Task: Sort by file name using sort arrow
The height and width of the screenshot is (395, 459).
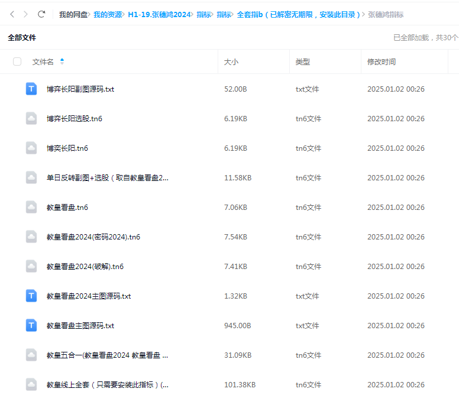Action: point(62,61)
